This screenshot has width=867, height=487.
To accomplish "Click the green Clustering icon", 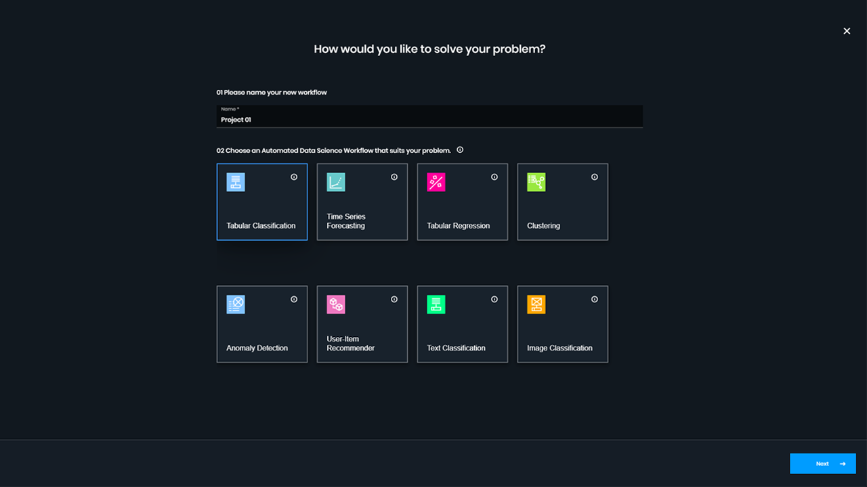I will [536, 182].
